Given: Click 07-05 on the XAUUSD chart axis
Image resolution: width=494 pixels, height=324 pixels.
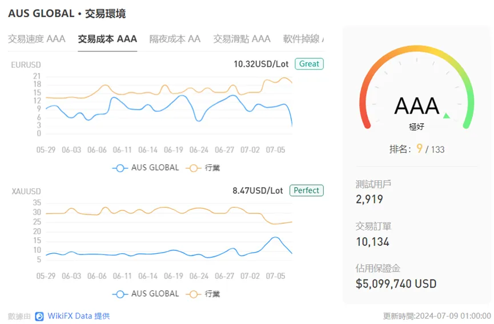Looking at the screenshot, I should (275, 276).
